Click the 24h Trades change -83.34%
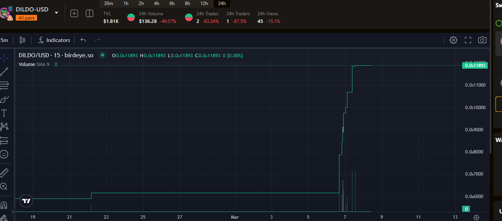 (210, 21)
